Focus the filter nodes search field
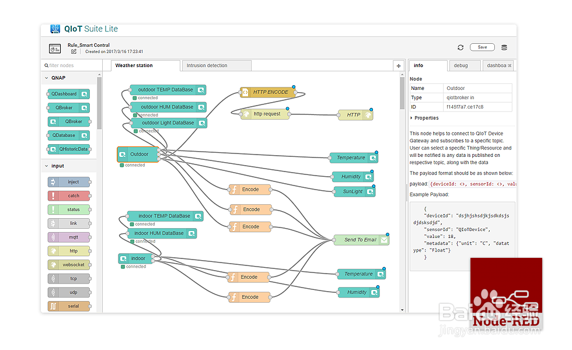 tap(71, 65)
